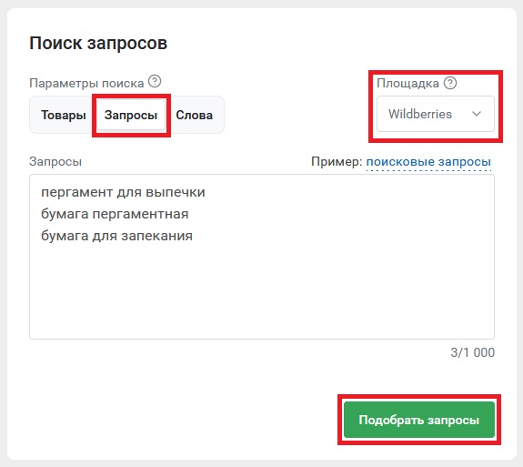Select the Запросы tab
The image size is (523, 467).
(x=131, y=116)
